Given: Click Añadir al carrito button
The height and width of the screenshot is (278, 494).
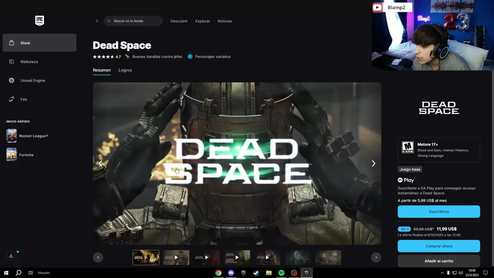Looking at the screenshot, I should tap(439, 261).
